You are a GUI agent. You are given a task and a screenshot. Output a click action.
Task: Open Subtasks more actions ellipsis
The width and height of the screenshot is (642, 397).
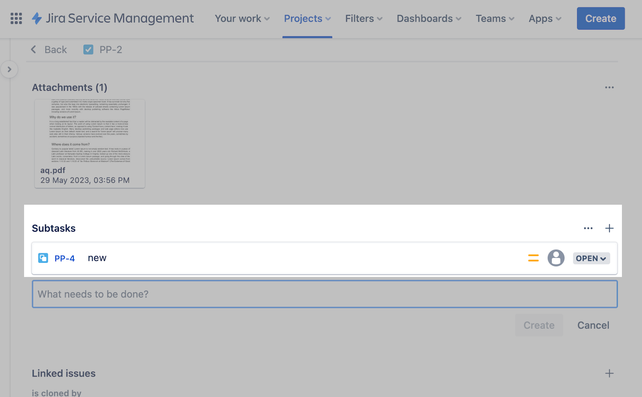pyautogui.click(x=588, y=228)
